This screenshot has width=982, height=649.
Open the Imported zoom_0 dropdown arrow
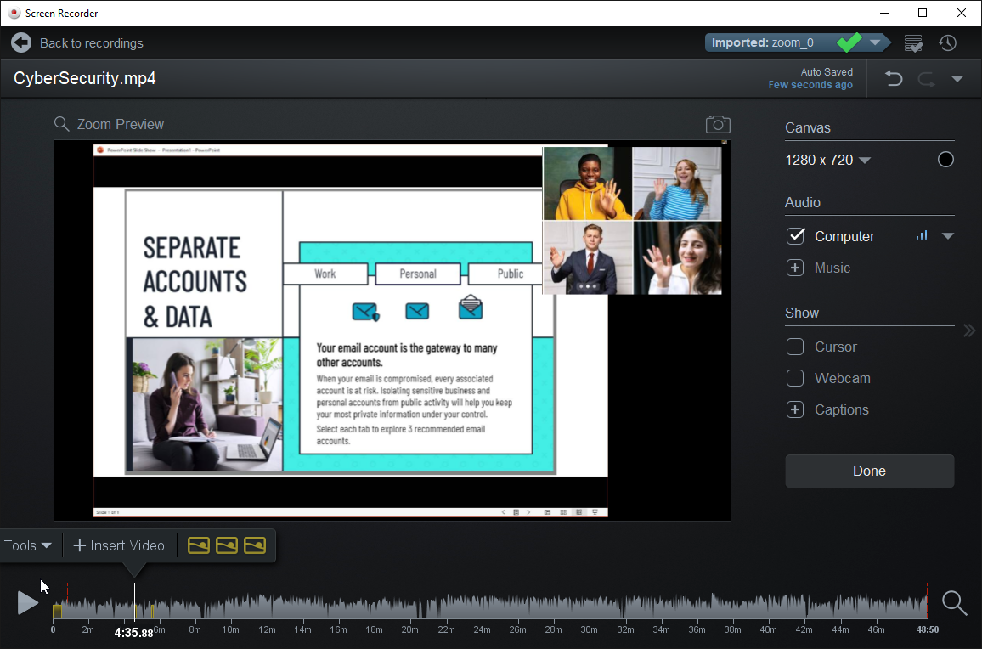pos(875,42)
